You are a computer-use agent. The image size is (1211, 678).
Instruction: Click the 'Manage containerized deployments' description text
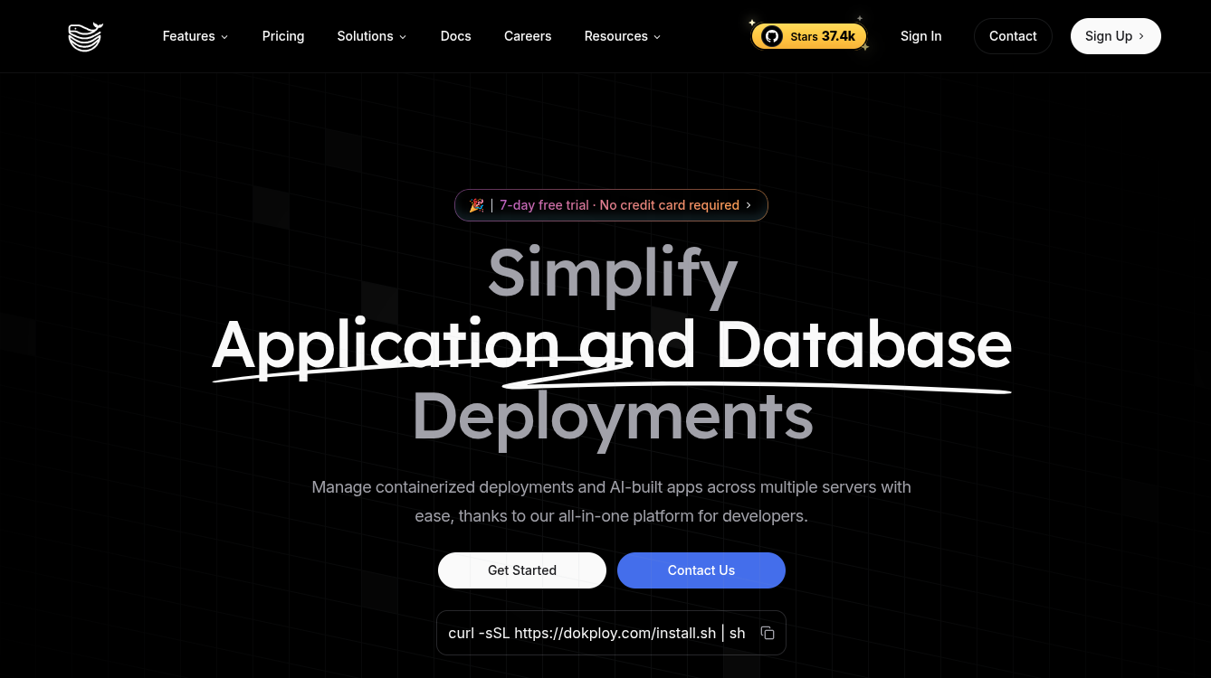tap(611, 502)
